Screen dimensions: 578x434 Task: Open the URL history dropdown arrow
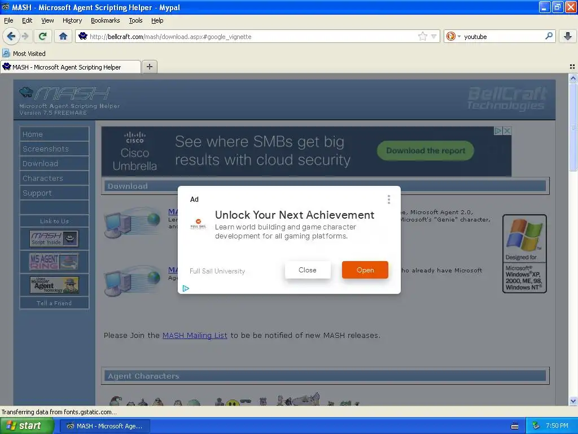(434, 37)
